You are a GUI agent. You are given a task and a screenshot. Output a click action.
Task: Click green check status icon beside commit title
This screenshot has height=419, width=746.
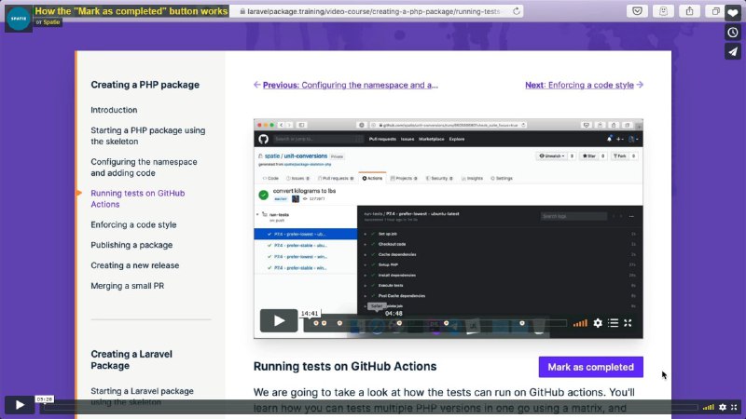264,195
